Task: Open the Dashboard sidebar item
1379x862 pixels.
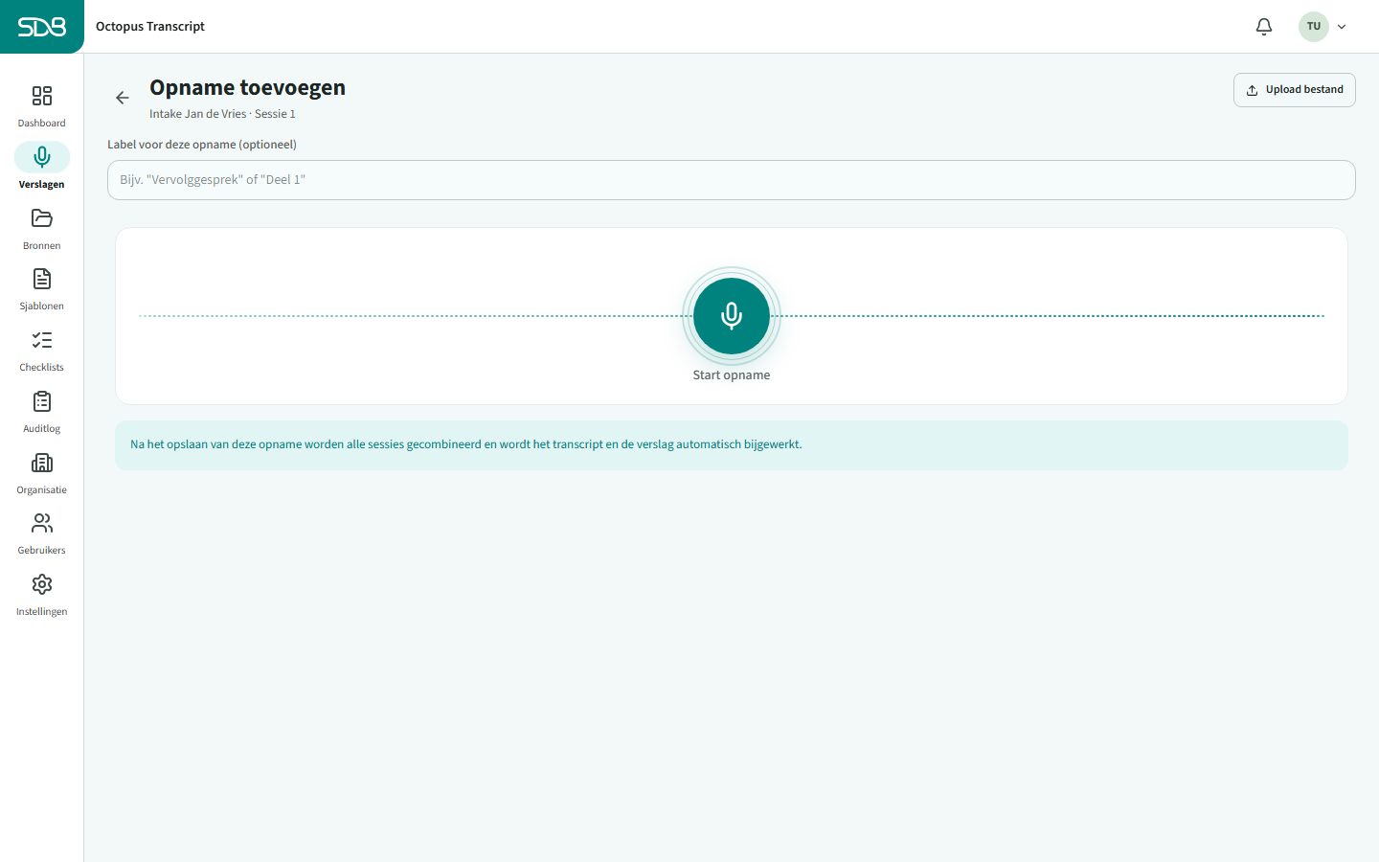Action: point(41,106)
